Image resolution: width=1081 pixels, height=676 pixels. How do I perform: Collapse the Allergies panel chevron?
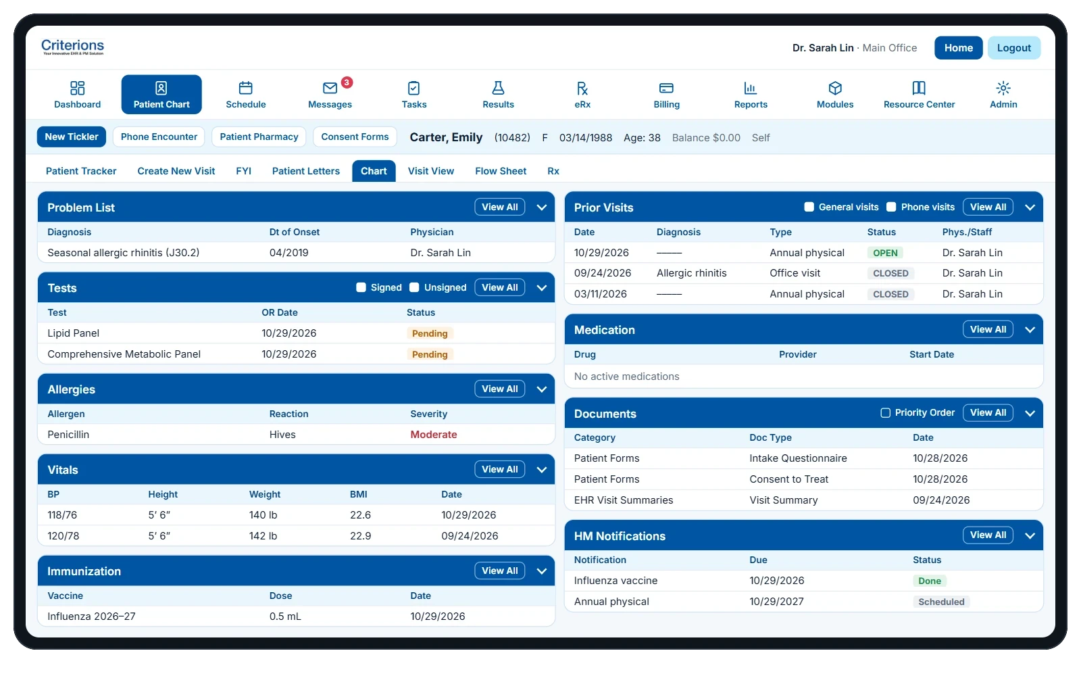pyautogui.click(x=542, y=389)
